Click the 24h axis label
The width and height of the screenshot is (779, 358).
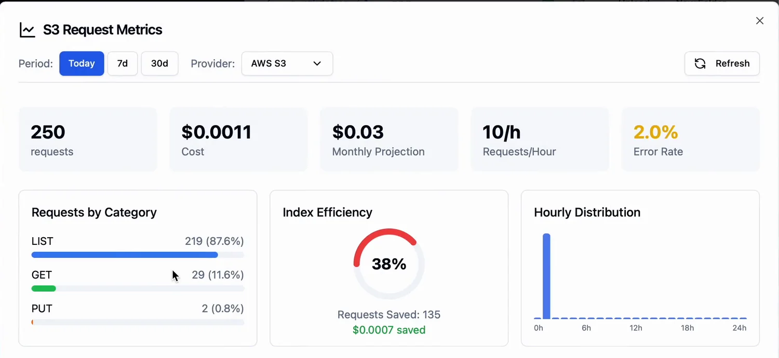pyautogui.click(x=740, y=328)
